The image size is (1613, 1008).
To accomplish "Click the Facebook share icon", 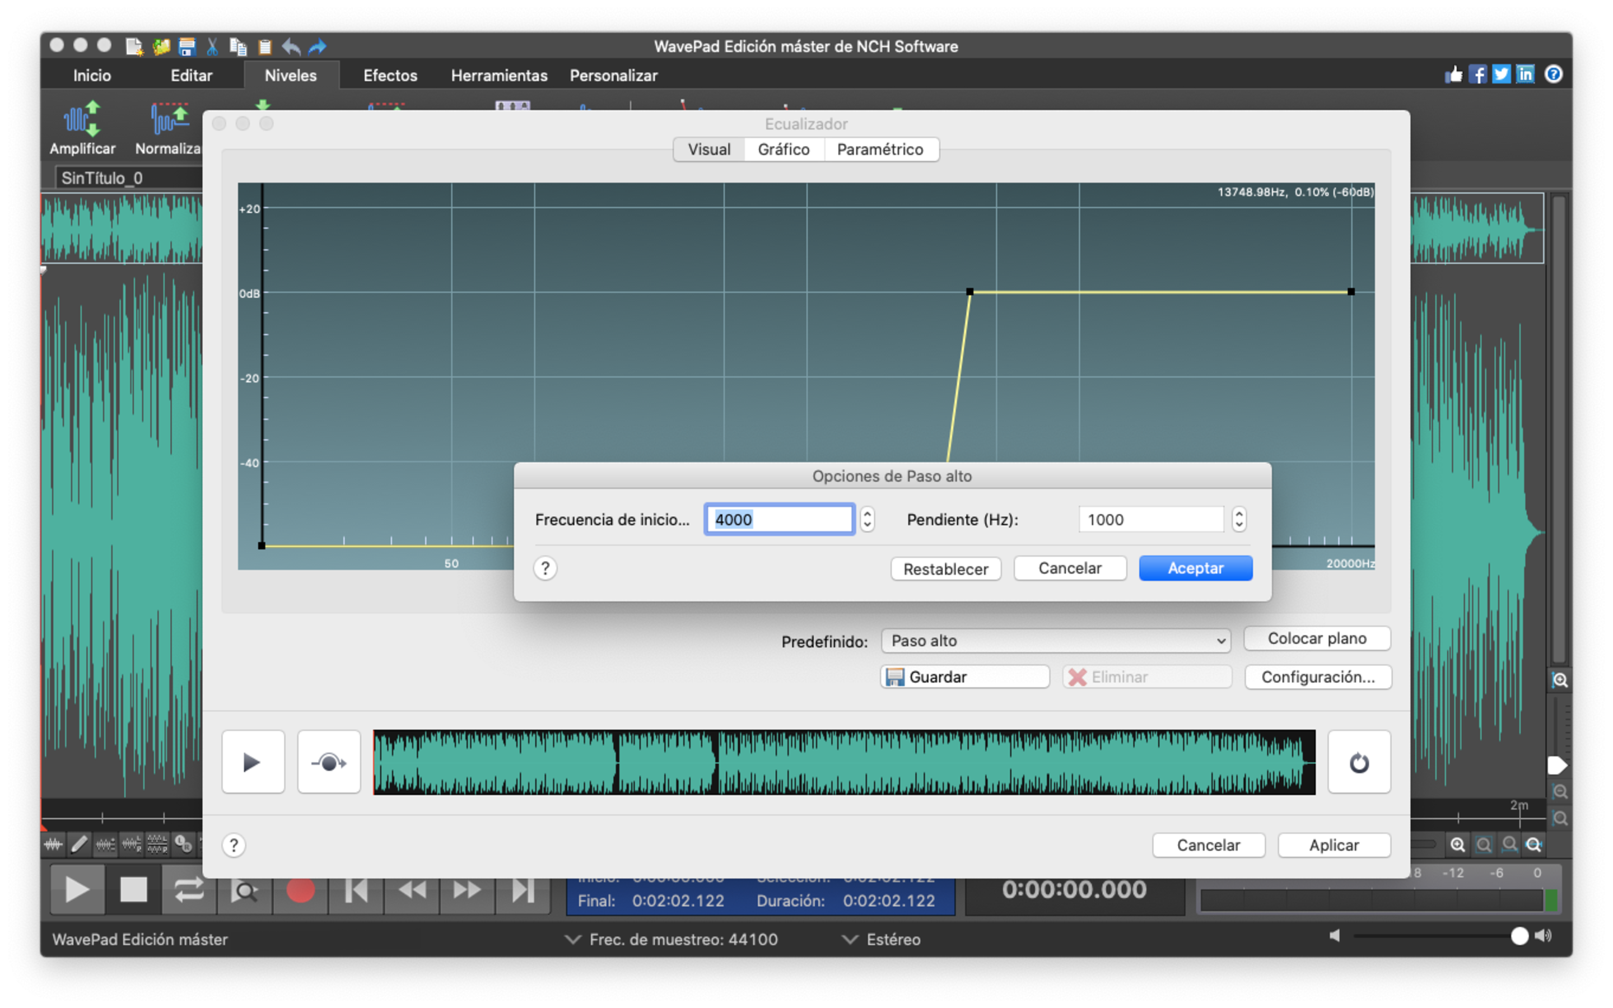I will 1477,74.
